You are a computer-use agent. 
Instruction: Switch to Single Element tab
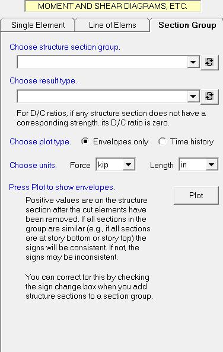[38, 25]
